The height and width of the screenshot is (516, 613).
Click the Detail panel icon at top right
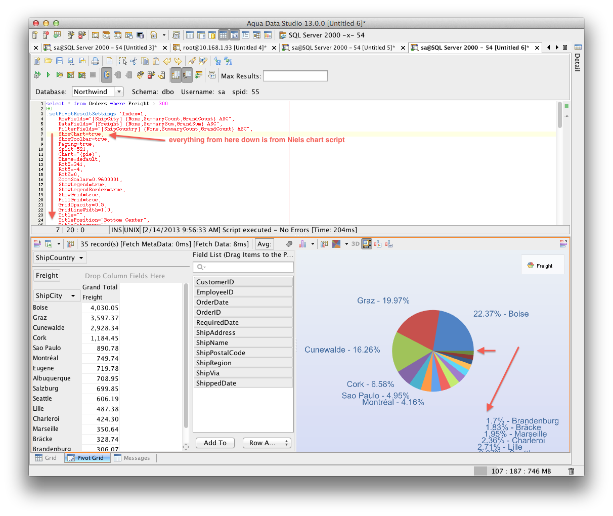(x=578, y=47)
